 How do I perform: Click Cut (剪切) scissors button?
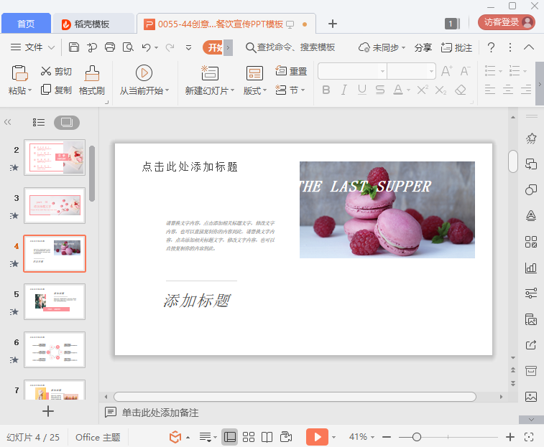(56, 71)
